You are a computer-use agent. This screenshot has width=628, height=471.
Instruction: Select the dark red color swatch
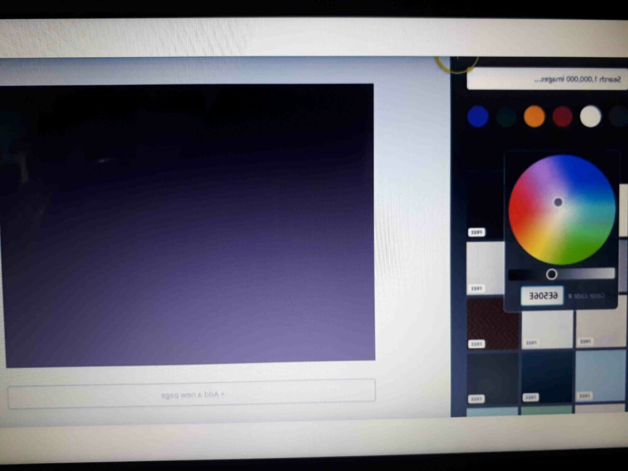pos(562,117)
